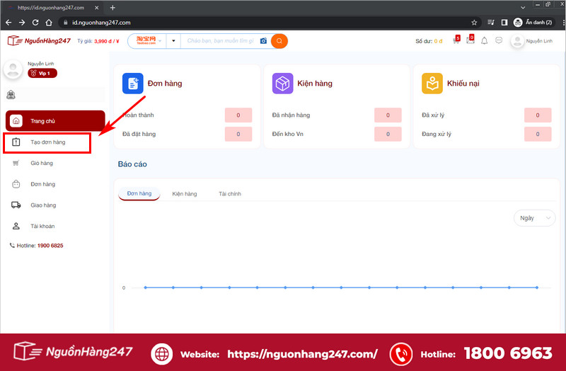
Task: Open the shopping cart icon in header
Action: [456, 40]
